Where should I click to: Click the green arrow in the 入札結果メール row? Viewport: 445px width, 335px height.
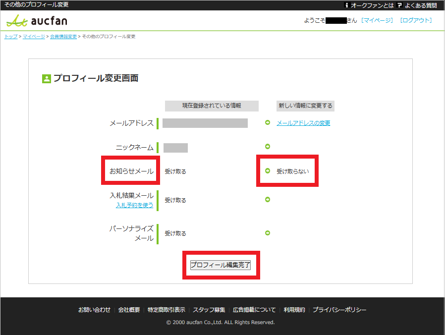pyautogui.click(x=267, y=200)
